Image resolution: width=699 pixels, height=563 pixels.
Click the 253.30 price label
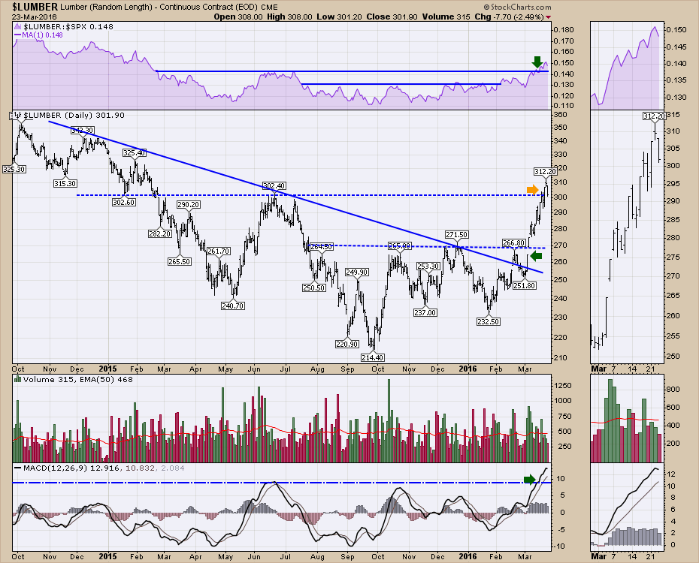[428, 266]
